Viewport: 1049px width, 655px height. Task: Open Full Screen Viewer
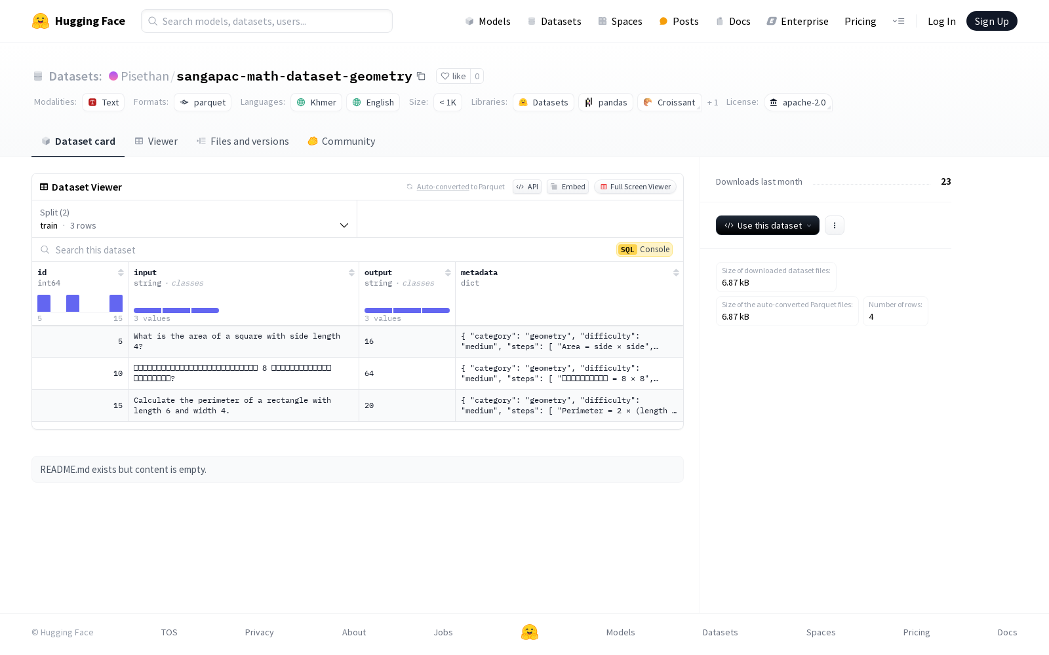(x=635, y=187)
